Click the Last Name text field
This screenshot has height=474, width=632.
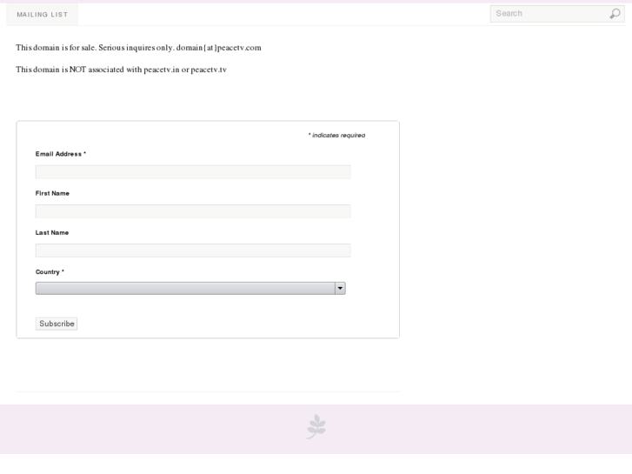click(x=193, y=250)
